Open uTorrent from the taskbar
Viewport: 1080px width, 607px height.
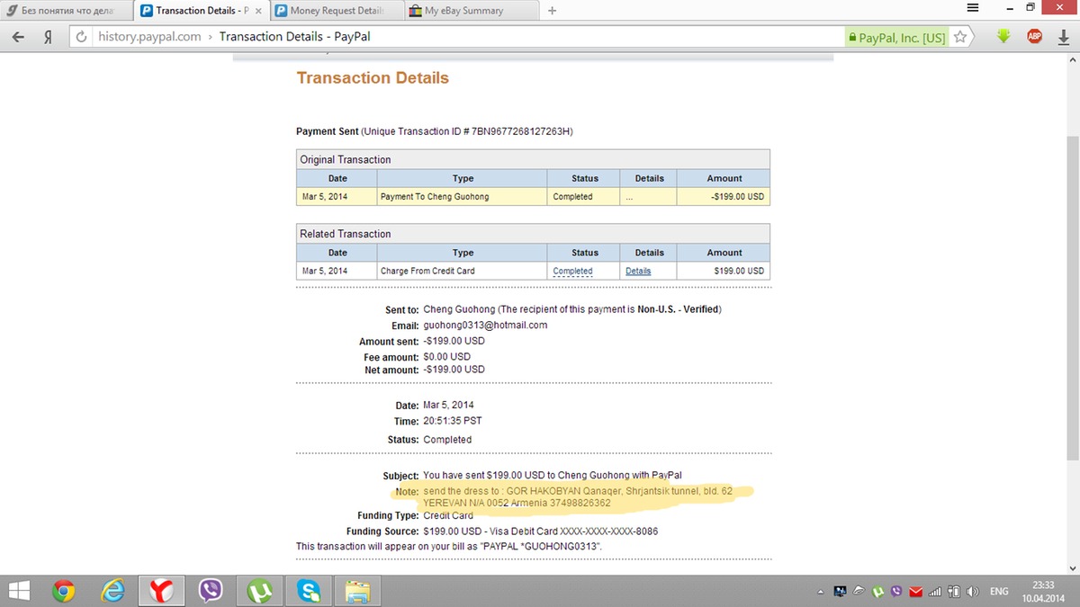tap(260, 591)
